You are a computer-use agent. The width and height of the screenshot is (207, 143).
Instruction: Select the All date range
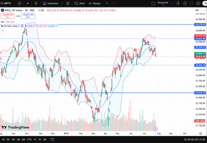pyautogui.click(x=45, y=140)
